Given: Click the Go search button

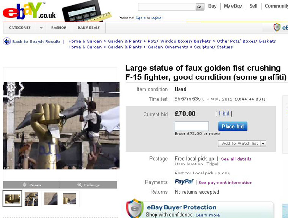Looking at the screenshot, I should click(x=200, y=7).
